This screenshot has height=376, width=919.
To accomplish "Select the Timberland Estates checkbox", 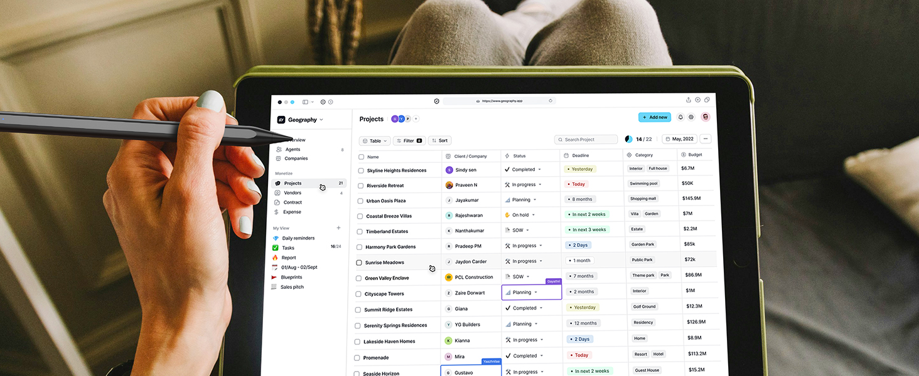I will coord(360,232).
